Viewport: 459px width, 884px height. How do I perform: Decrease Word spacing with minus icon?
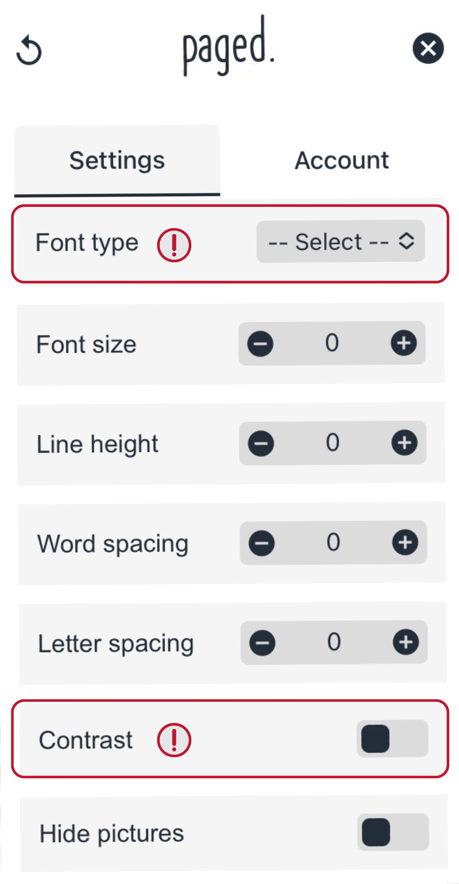(262, 543)
